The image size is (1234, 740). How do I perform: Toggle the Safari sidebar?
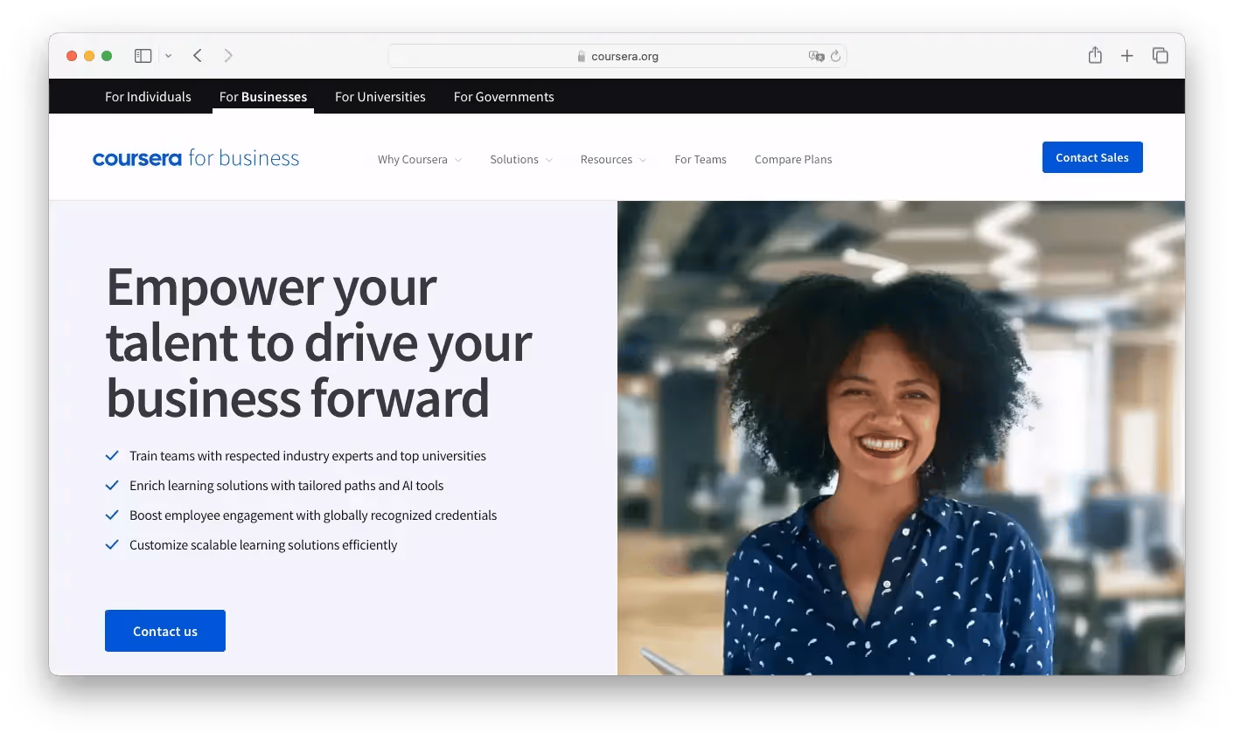click(x=142, y=55)
